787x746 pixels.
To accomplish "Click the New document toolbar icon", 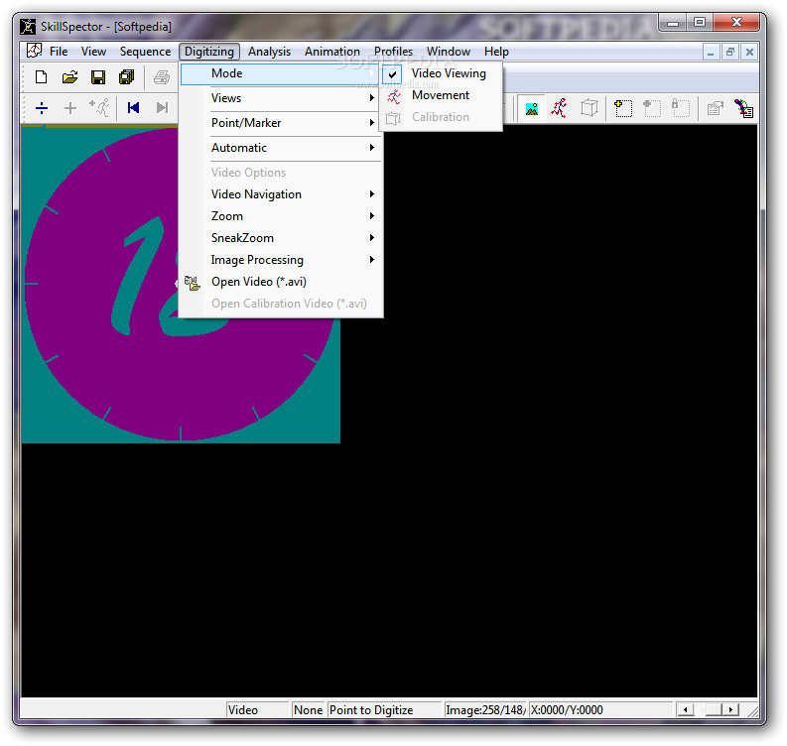I will pyautogui.click(x=41, y=77).
